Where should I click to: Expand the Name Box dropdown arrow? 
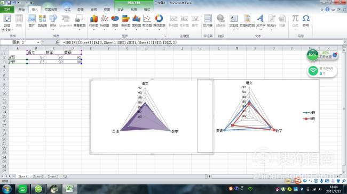38,43
